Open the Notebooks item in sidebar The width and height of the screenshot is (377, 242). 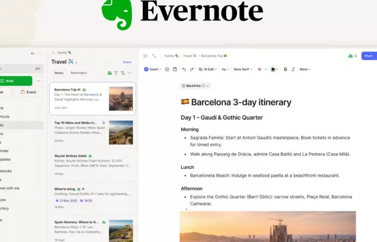(6, 171)
